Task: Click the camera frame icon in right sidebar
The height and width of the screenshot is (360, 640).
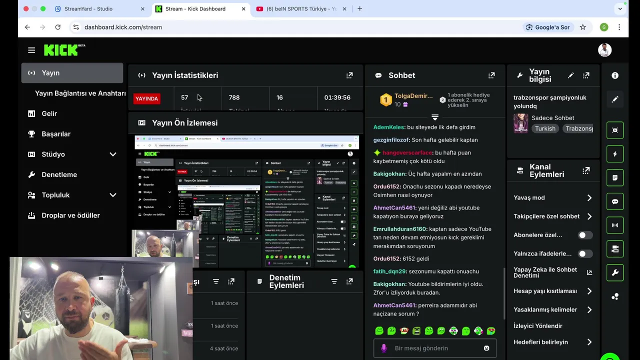Action: point(615,130)
